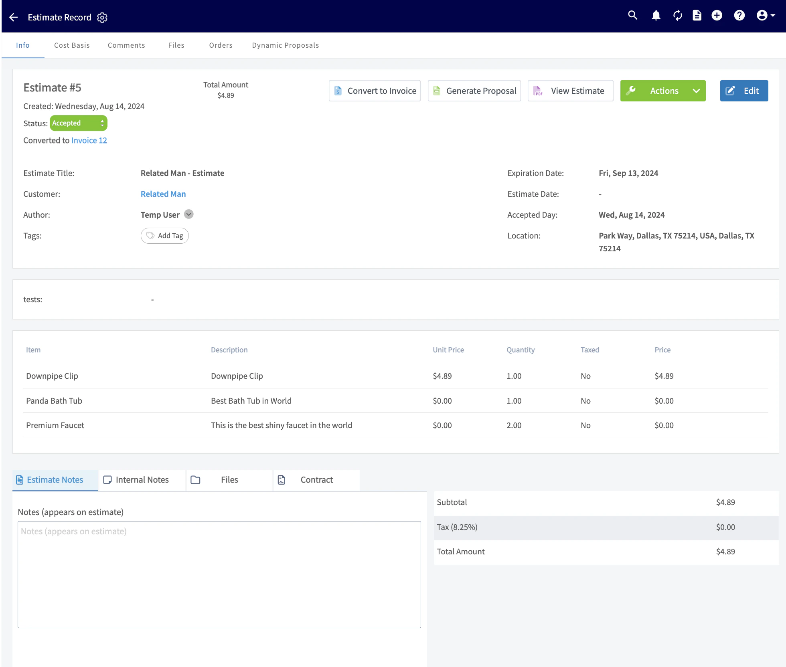Open the document icon in header
This screenshot has width=786, height=667.
(697, 16)
